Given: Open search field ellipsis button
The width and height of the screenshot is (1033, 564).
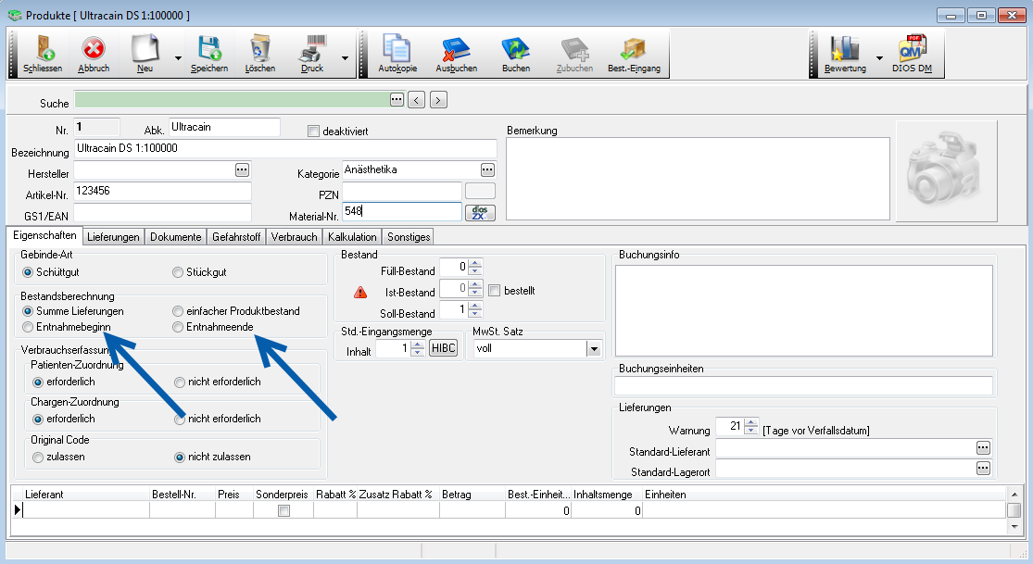Looking at the screenshot, I should (397, 99).
